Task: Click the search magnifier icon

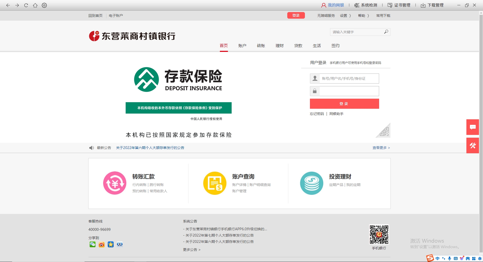Action: pos(386,32)
